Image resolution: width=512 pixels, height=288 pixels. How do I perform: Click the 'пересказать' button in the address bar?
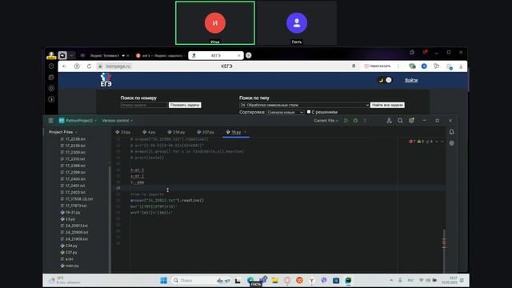point(377,66)
